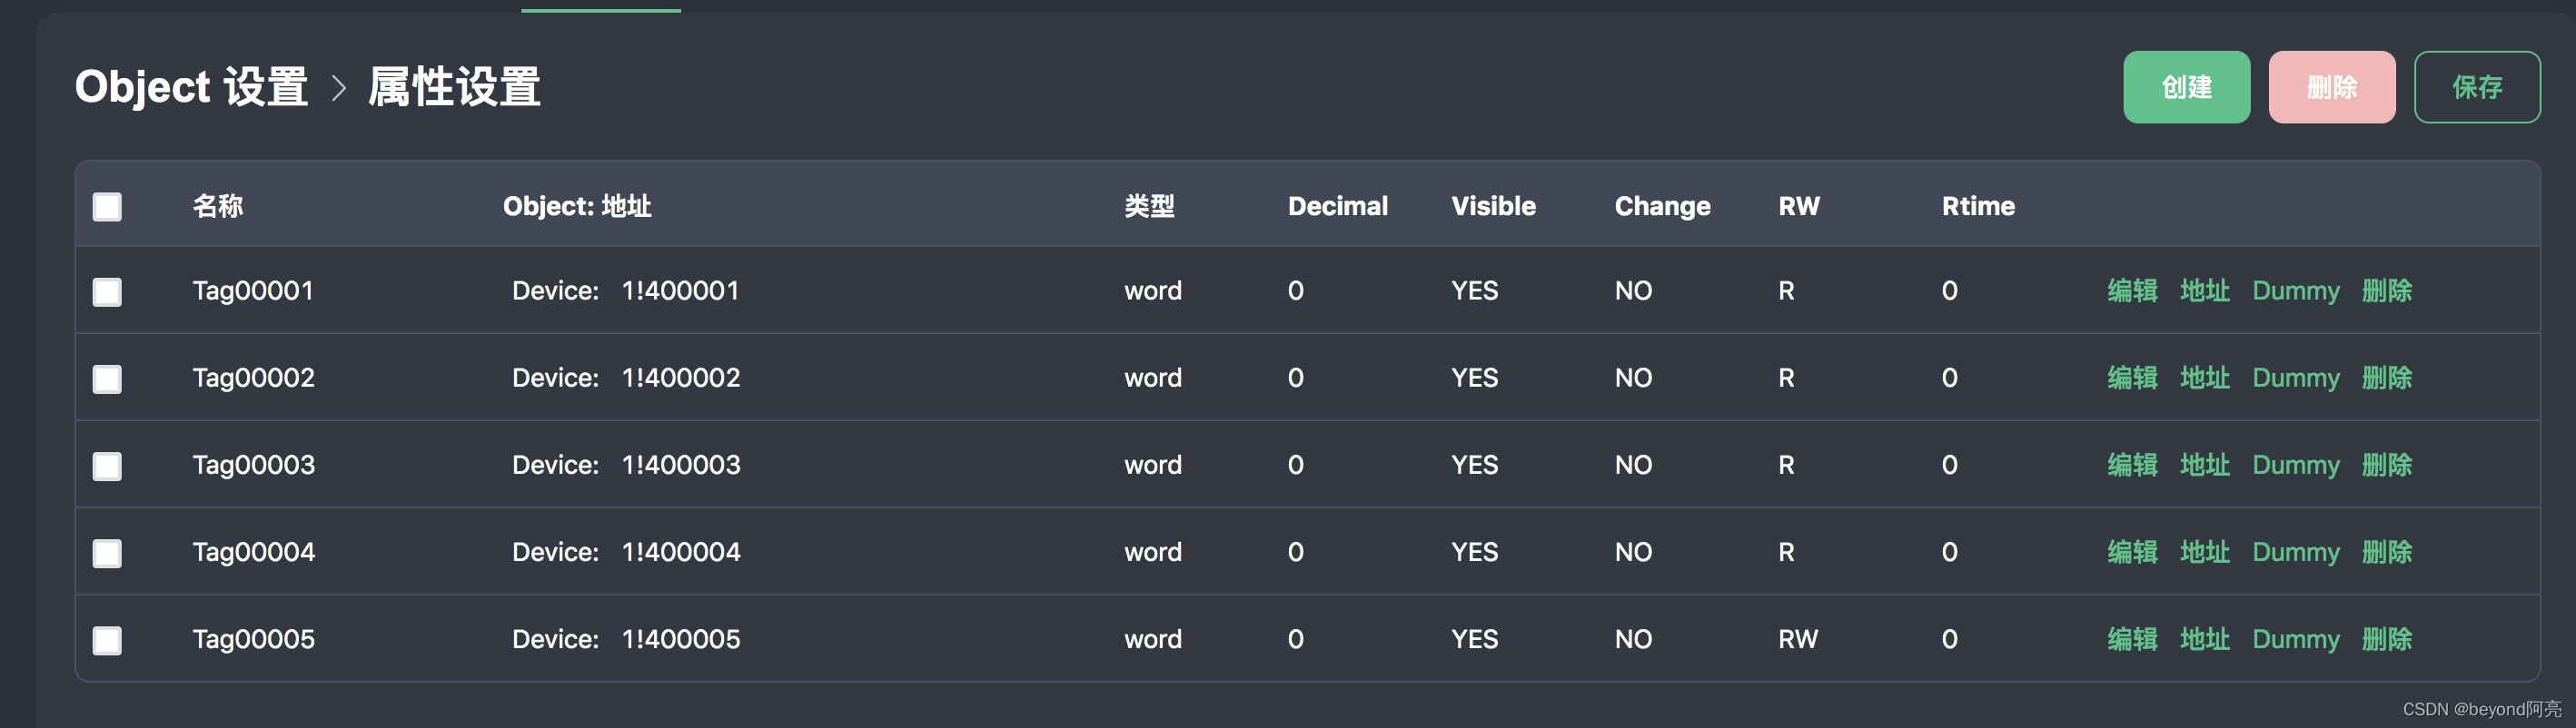The height and width of the screenshot is (728, 2576).
Task: Click 删除 link in Tag00005 row
Action: click(x=2387, y=639)
